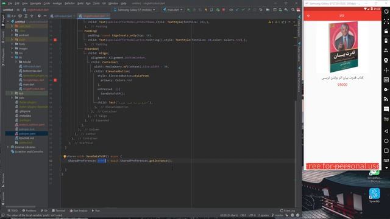The height and width of the screenshot is (219, 390).
Task: Select .gitignore file in project tree
Action: click(x=24, y=111)
